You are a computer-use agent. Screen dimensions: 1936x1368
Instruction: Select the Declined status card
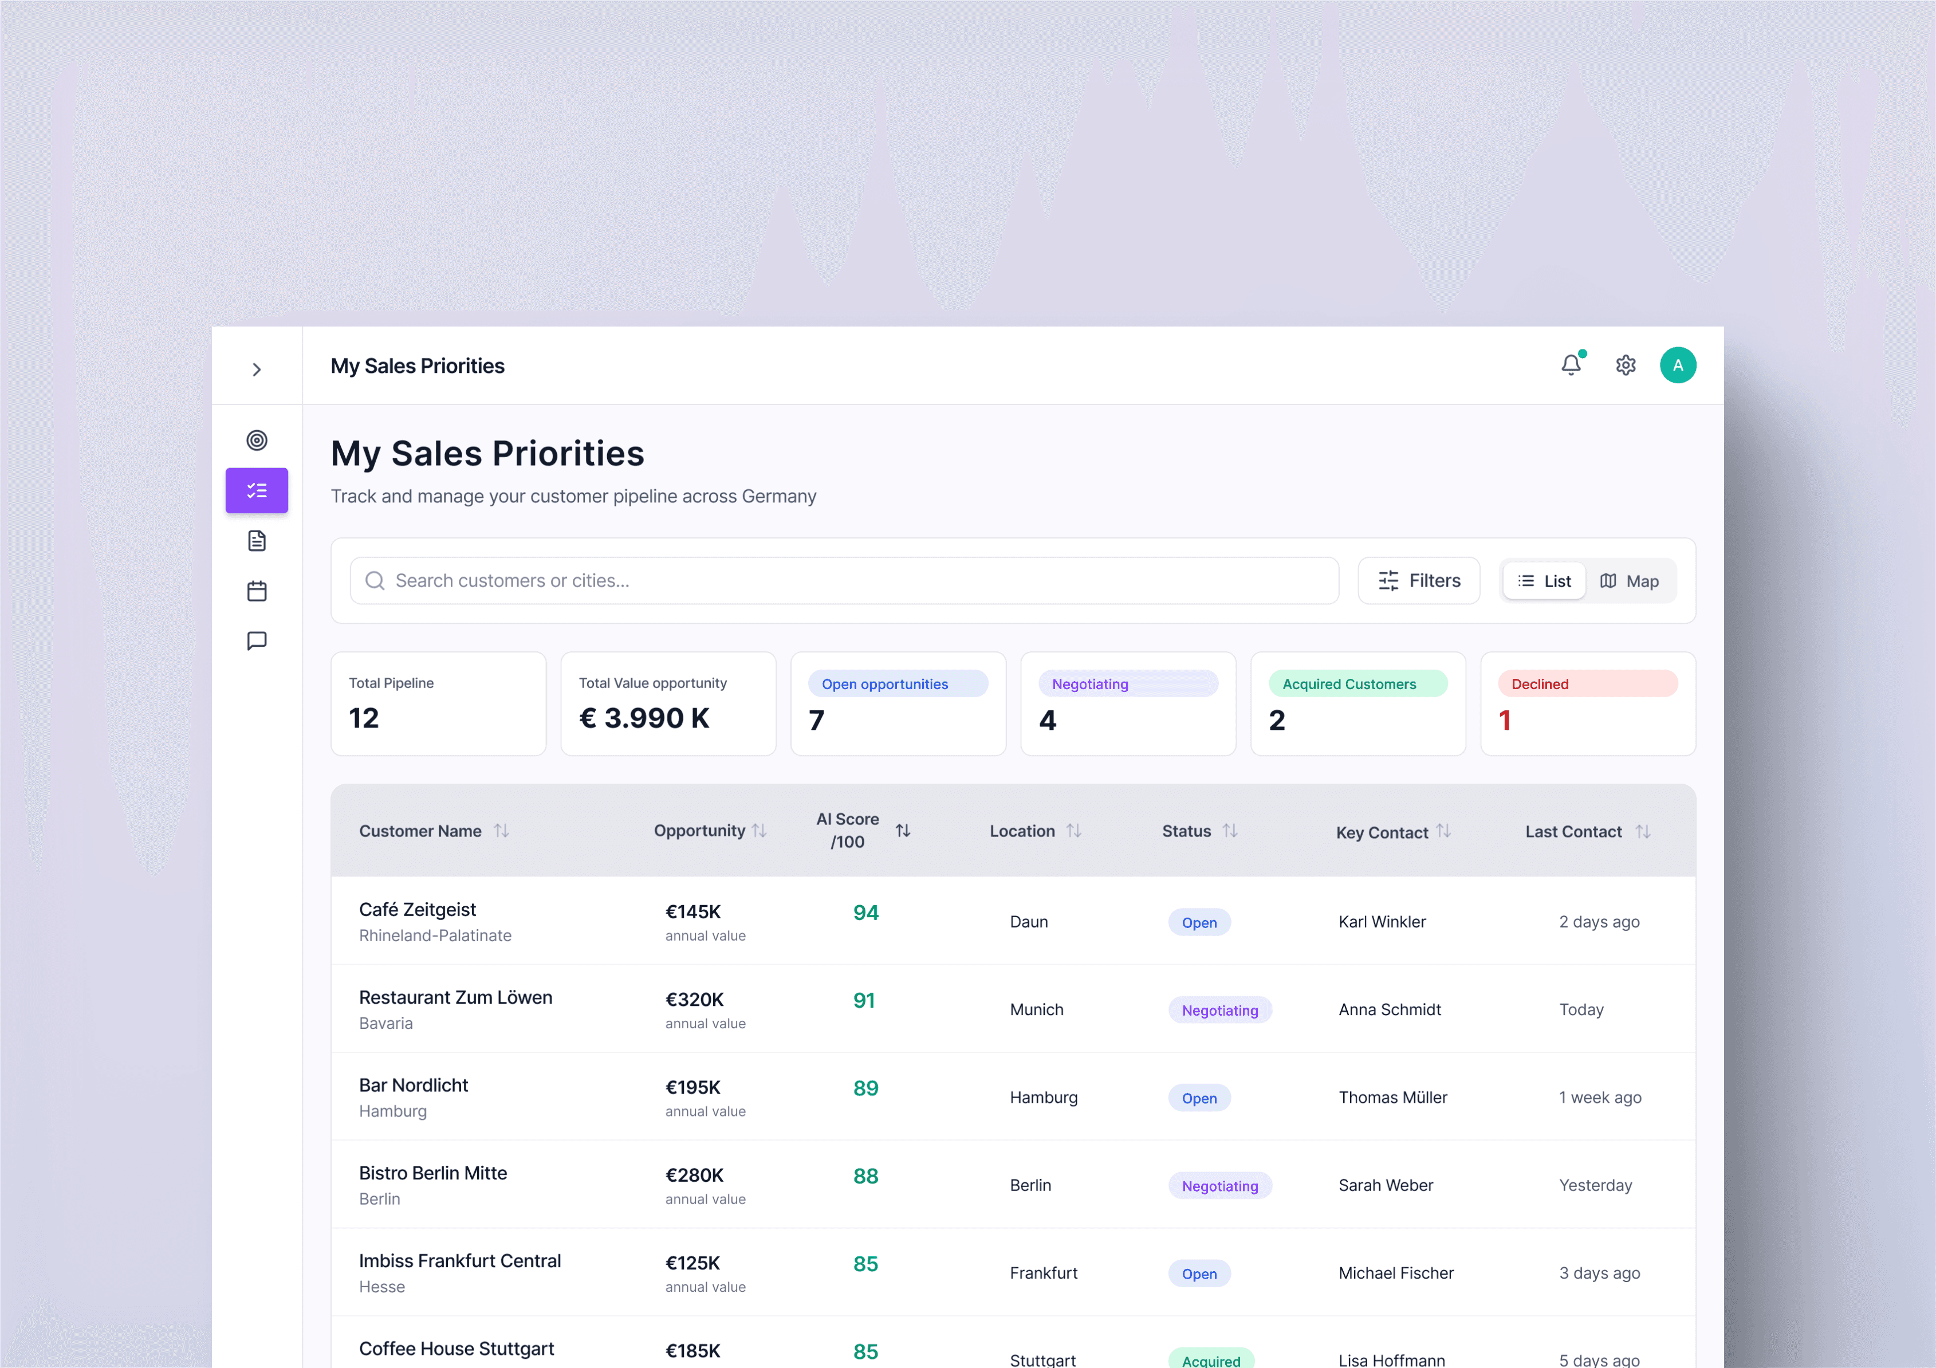1587,703
